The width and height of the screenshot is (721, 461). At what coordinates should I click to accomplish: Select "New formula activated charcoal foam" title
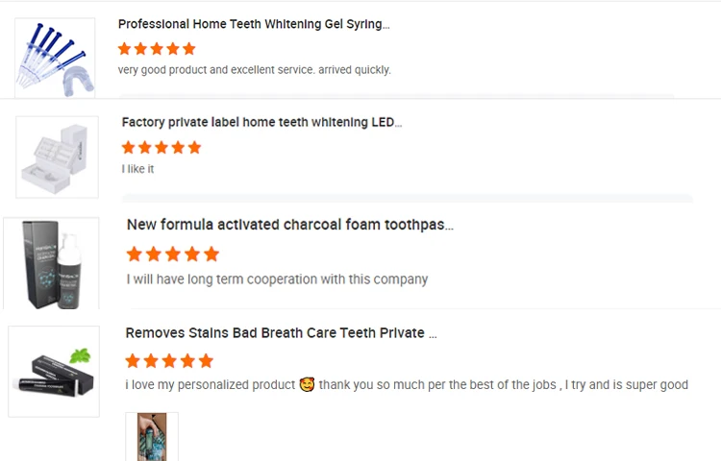289,225
